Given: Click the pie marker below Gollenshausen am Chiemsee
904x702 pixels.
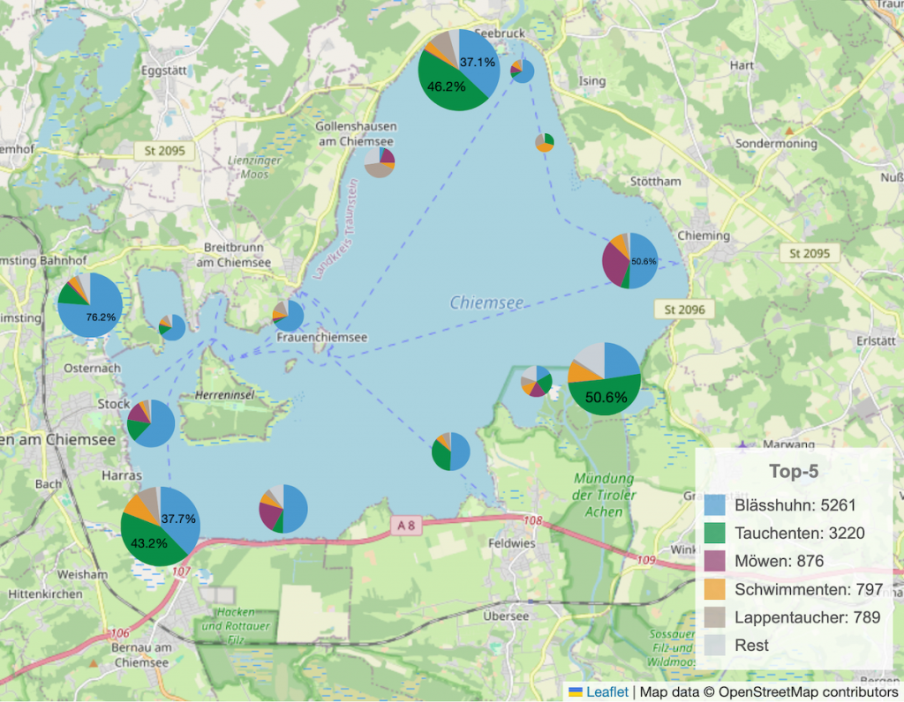Looking at the screenshot, I should click(380, 163).
